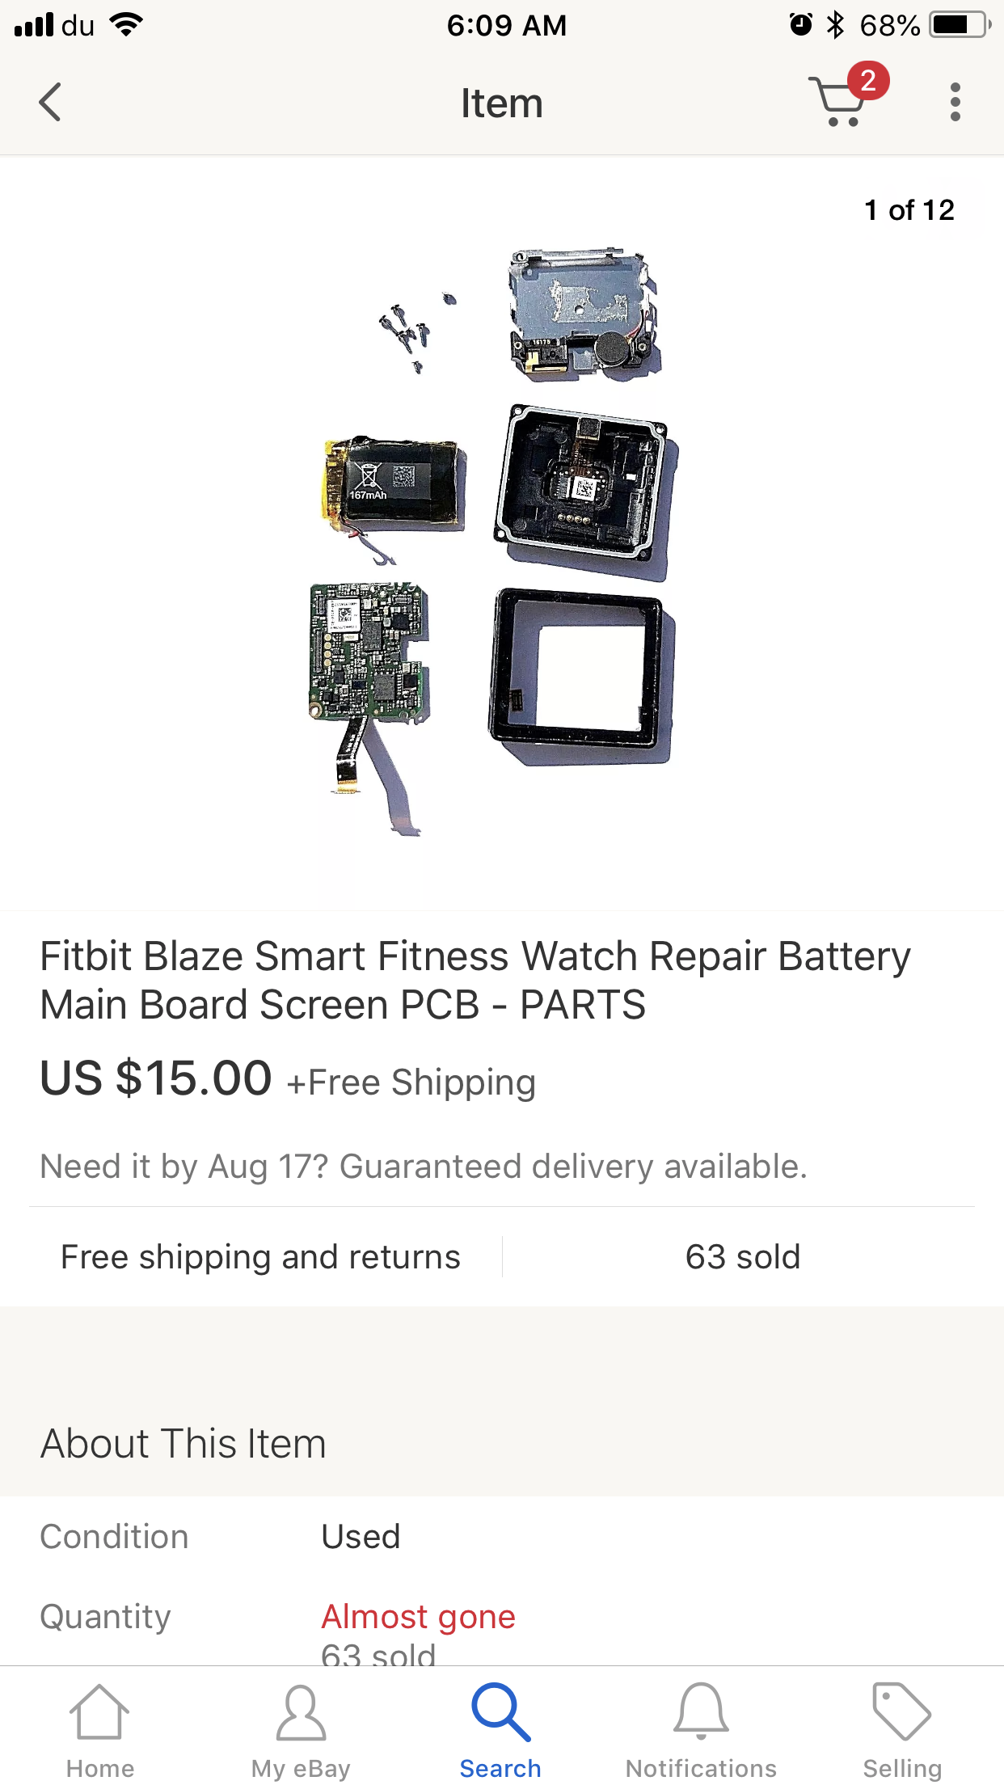Screen dimensions: 1004x1785
Task: Tap the Almost gone quantity text
Action: pos(419,1617)
